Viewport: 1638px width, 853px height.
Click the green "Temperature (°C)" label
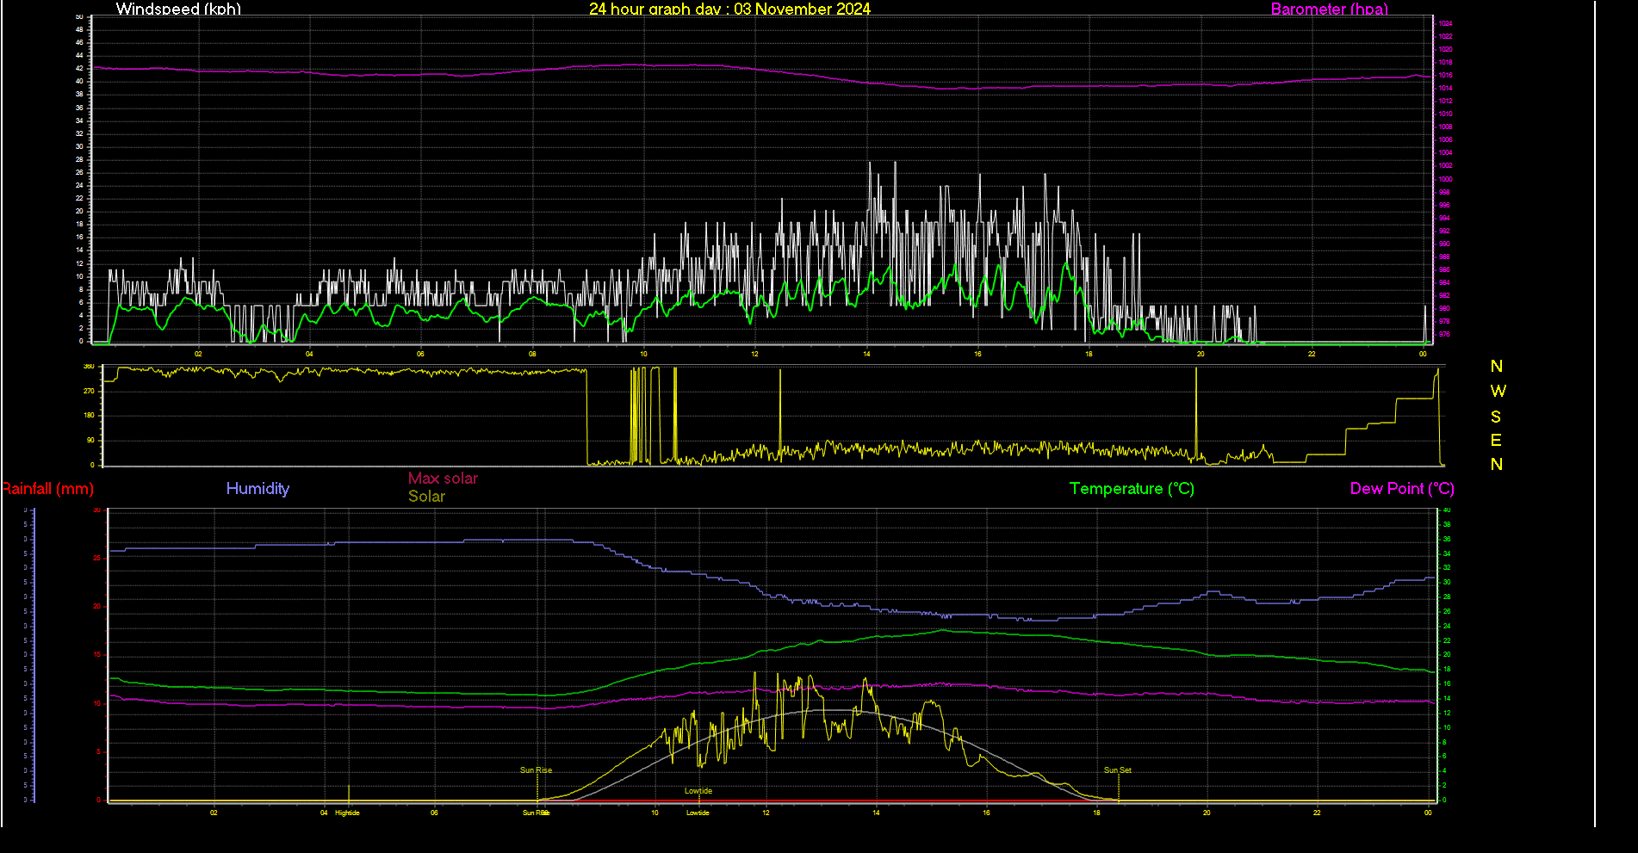1132,489
